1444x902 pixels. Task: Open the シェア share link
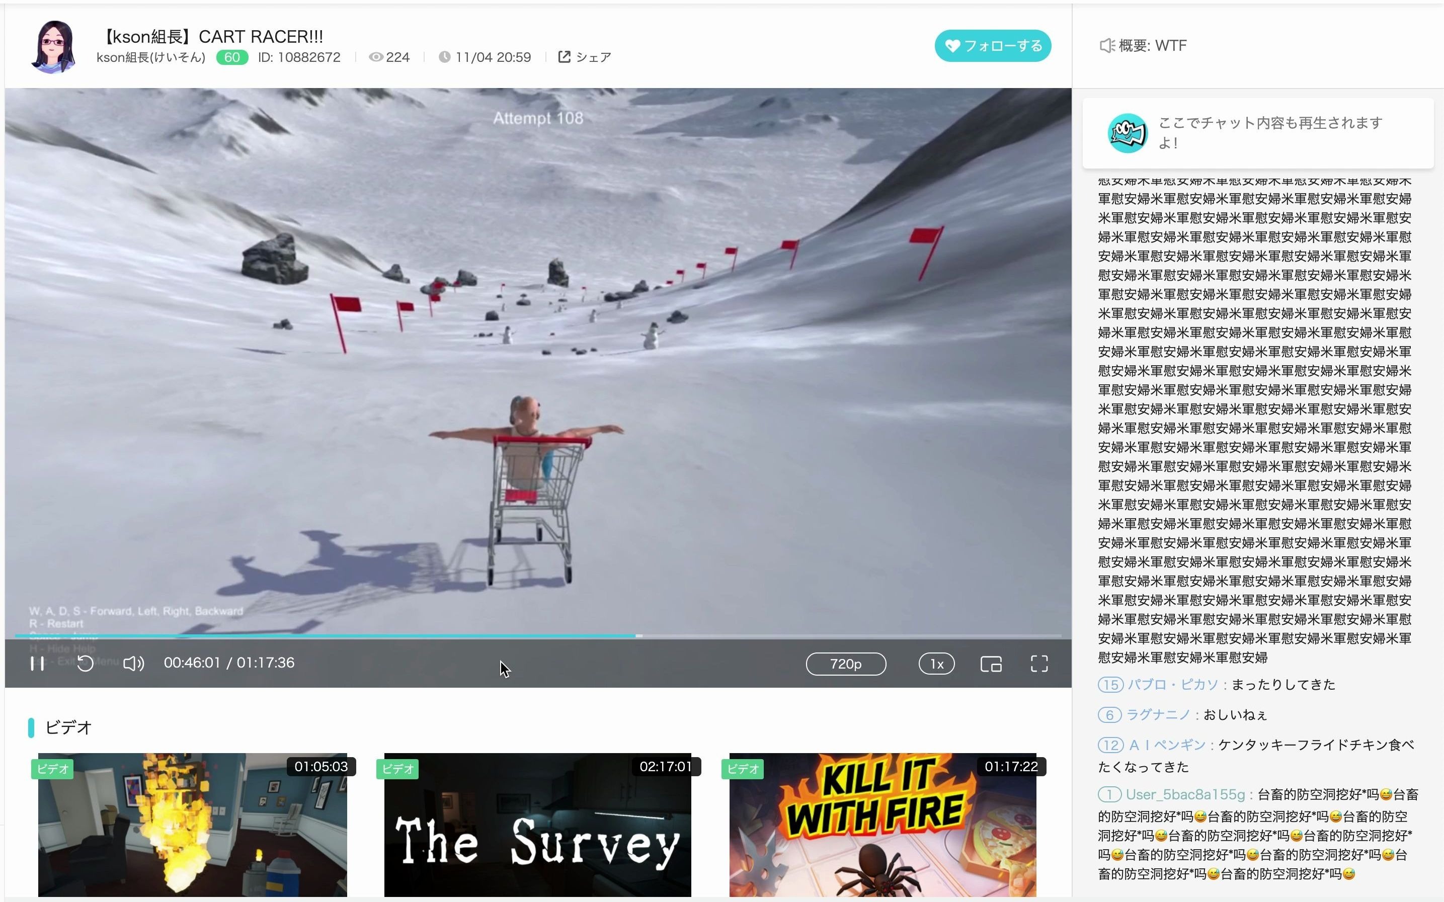585,57
